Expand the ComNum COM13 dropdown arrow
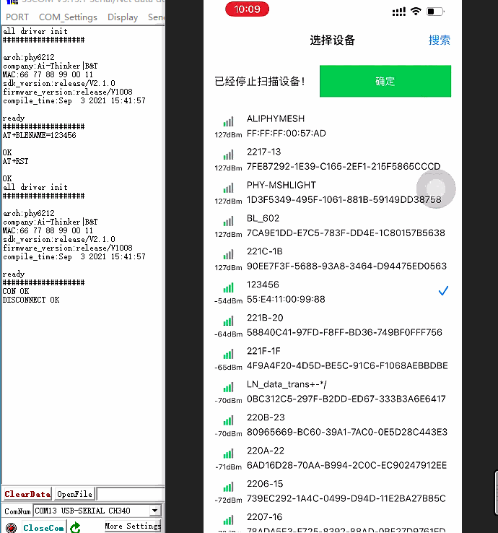 (x=155, y=511)
